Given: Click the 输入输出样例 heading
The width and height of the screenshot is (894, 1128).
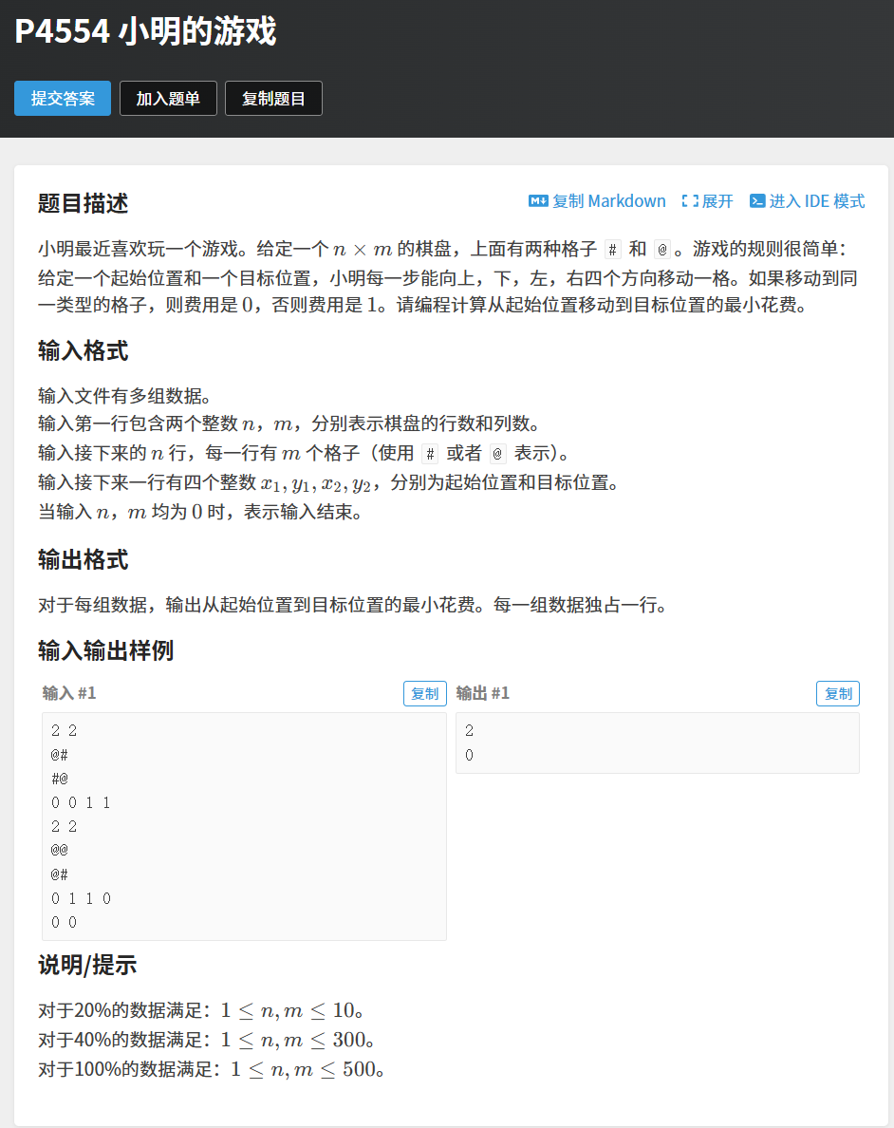Looking at the screenshot, I should point(105,650).
